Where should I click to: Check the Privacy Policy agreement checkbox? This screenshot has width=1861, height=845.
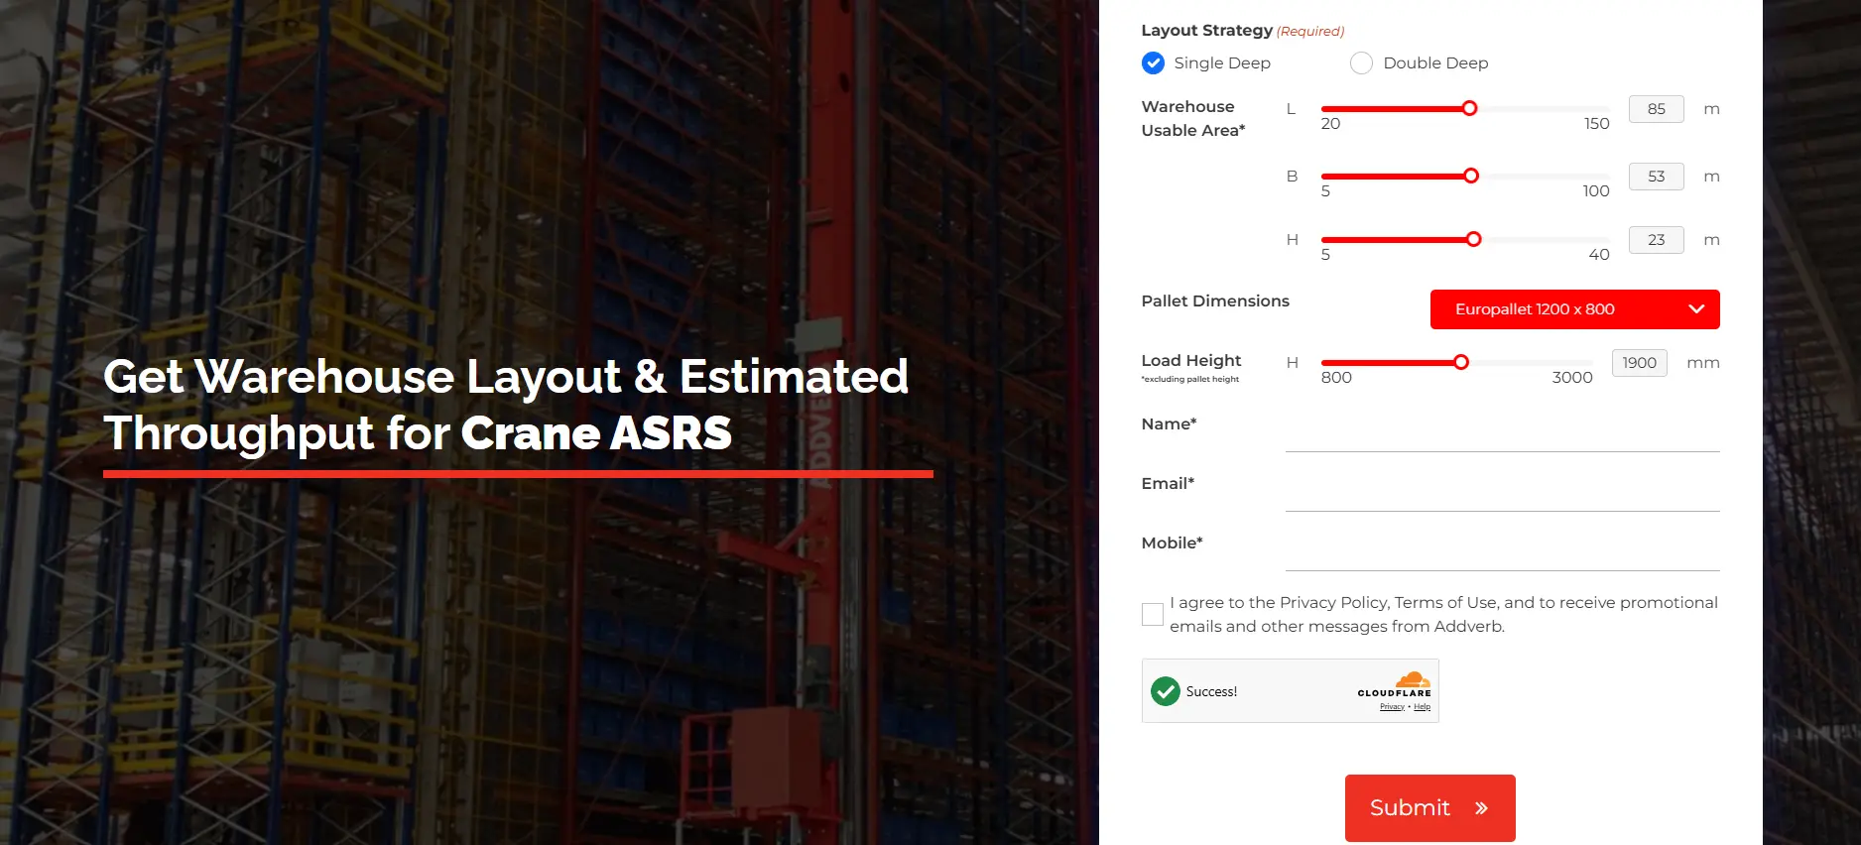tap(1153, 614)
